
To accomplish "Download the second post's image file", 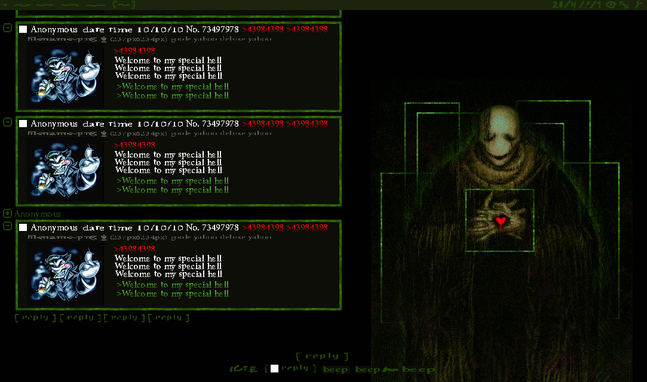I will coord(103,134).
